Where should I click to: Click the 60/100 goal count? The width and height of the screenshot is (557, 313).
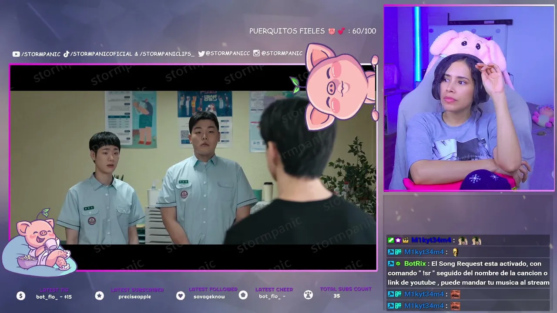[364, 31]
